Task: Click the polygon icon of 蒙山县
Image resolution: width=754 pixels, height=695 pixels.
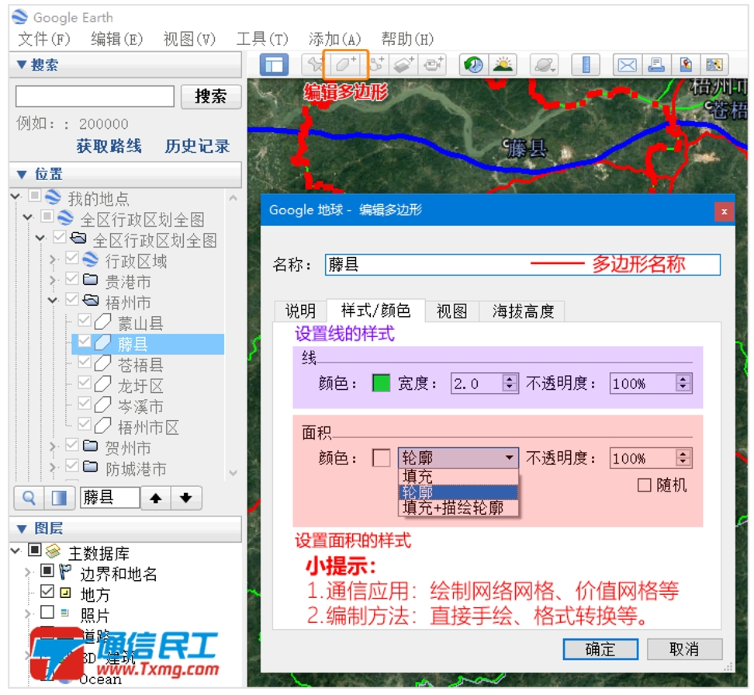Action: click(102, 321)
